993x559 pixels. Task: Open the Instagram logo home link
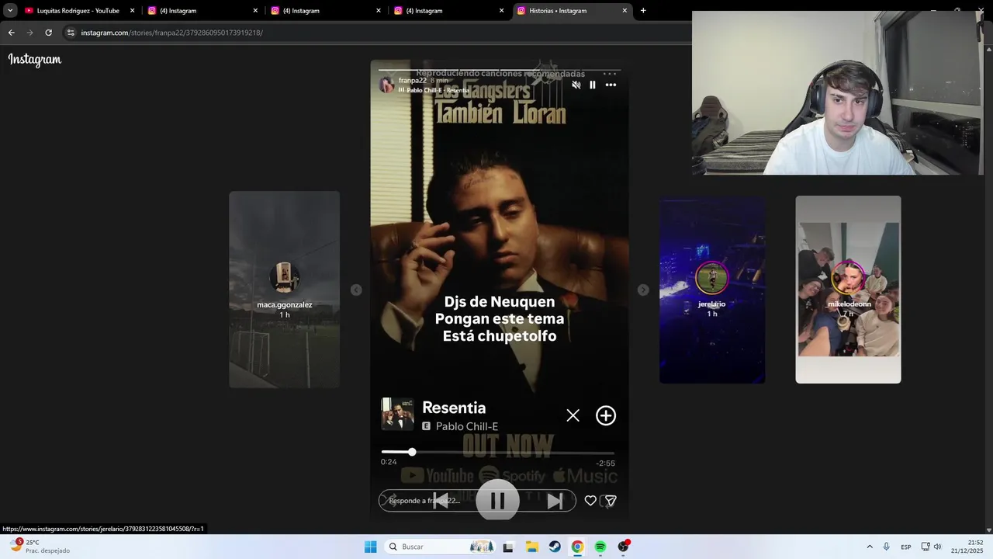tap(35, 60)
